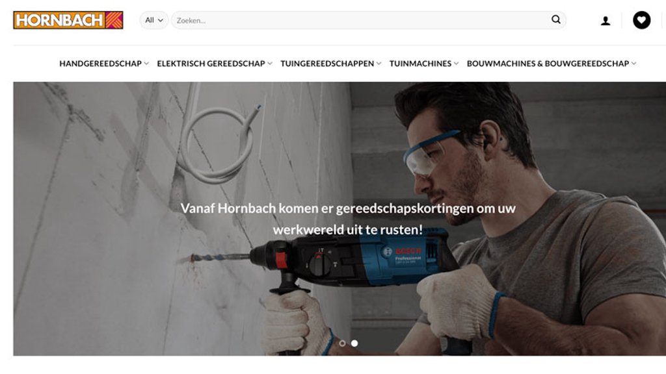The image size is (666, 374).
Task: Select the first slider dot
Action: pos(342,343)
